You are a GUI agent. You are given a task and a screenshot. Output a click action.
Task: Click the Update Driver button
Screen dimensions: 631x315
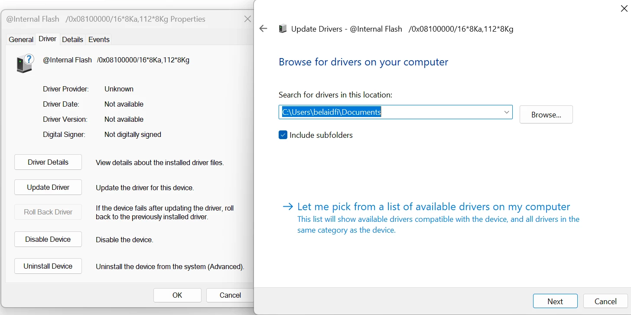48,187
